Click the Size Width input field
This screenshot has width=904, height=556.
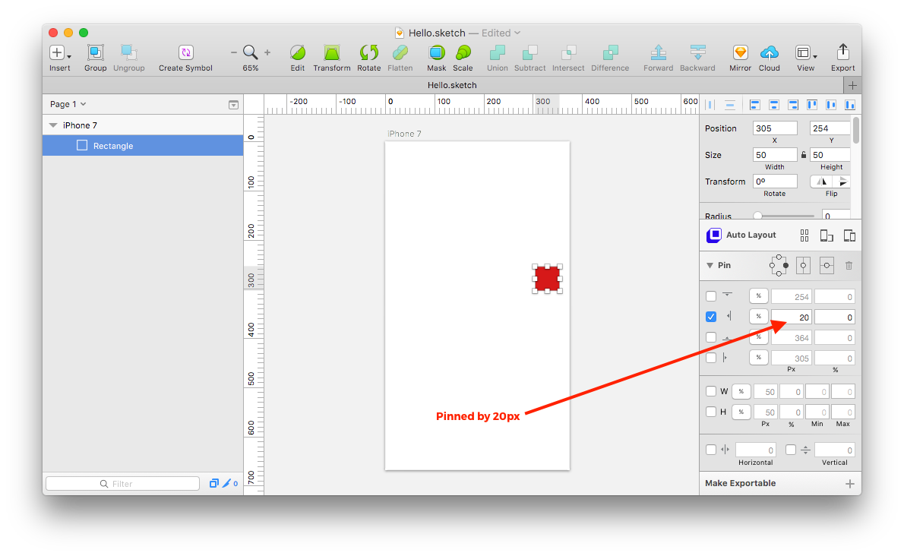pyautogui.click(x=774, y=155)
